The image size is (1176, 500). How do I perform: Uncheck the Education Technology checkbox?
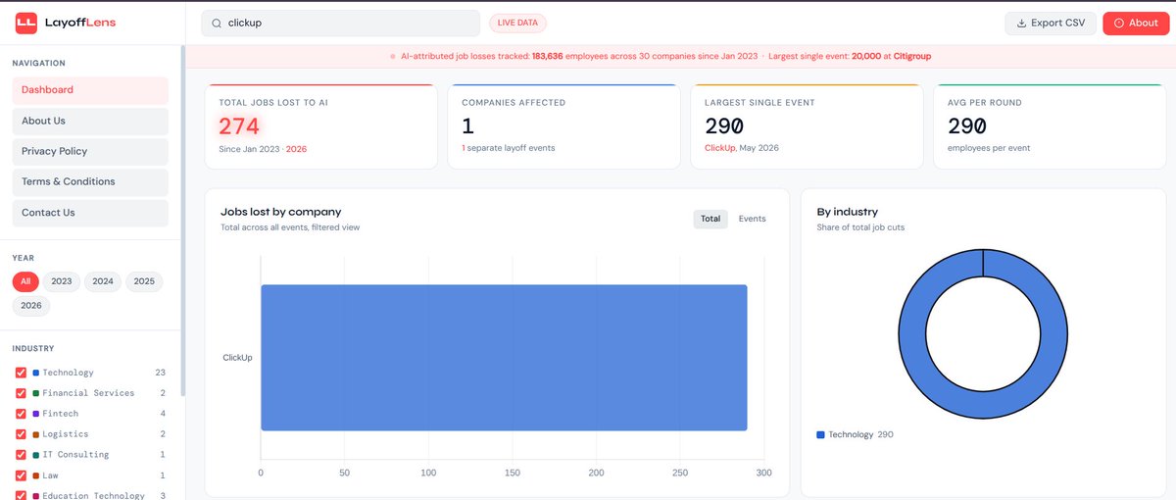click(22, 495)
